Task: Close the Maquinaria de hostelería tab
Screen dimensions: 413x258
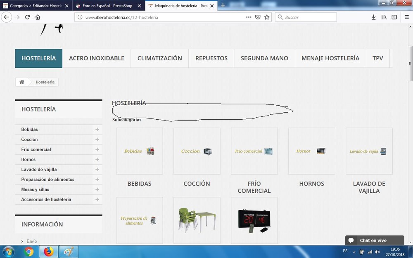Action: (212, 6)
